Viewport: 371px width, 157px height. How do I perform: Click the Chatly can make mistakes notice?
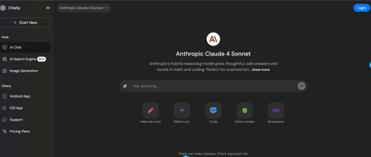click(213, 154)
